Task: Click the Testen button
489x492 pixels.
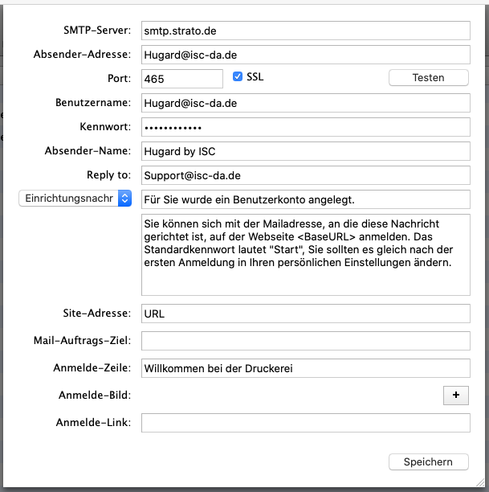Action: pyautogui.click(x=429, y=77)
